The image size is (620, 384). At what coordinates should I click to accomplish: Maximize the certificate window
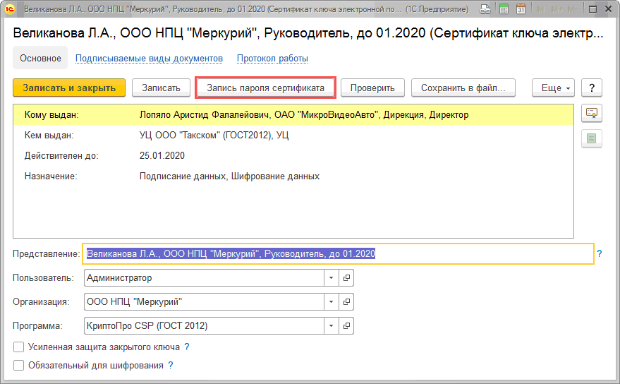592,9
